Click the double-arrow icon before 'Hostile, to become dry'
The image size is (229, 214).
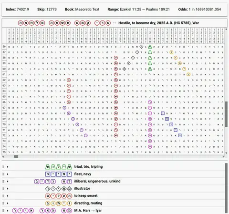(x=114, y=23)
